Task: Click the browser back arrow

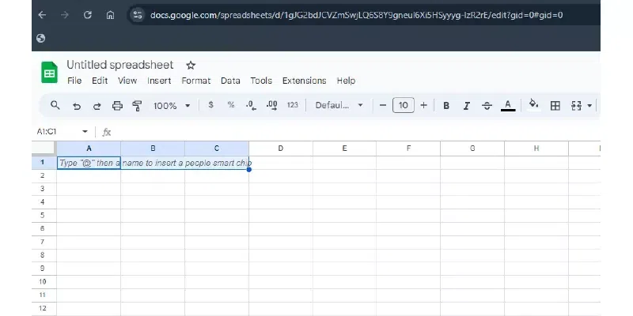Action: pos(42,15)
